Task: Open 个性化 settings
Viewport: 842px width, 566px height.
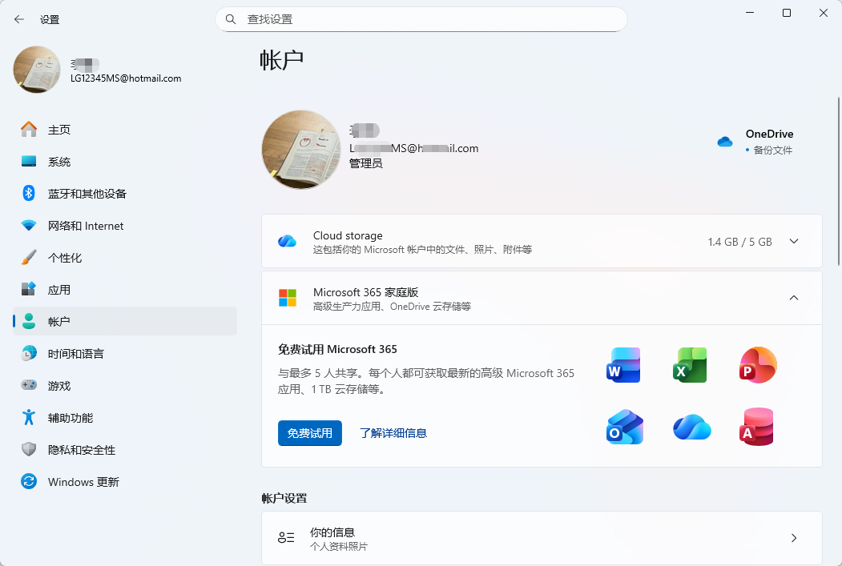Action: (x=125, y=258)
